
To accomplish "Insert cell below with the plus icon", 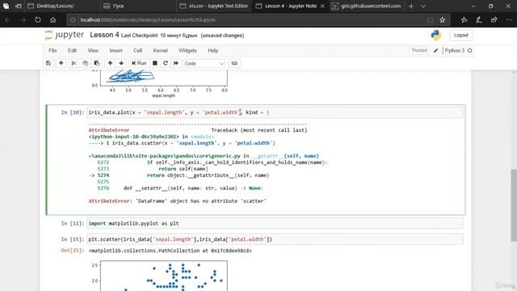I will (x=61, y=63).
